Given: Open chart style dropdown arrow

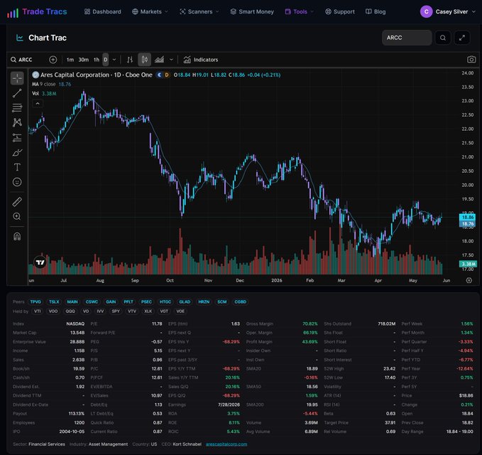Looking at the screenshot, I should click(x=171, y=60).
